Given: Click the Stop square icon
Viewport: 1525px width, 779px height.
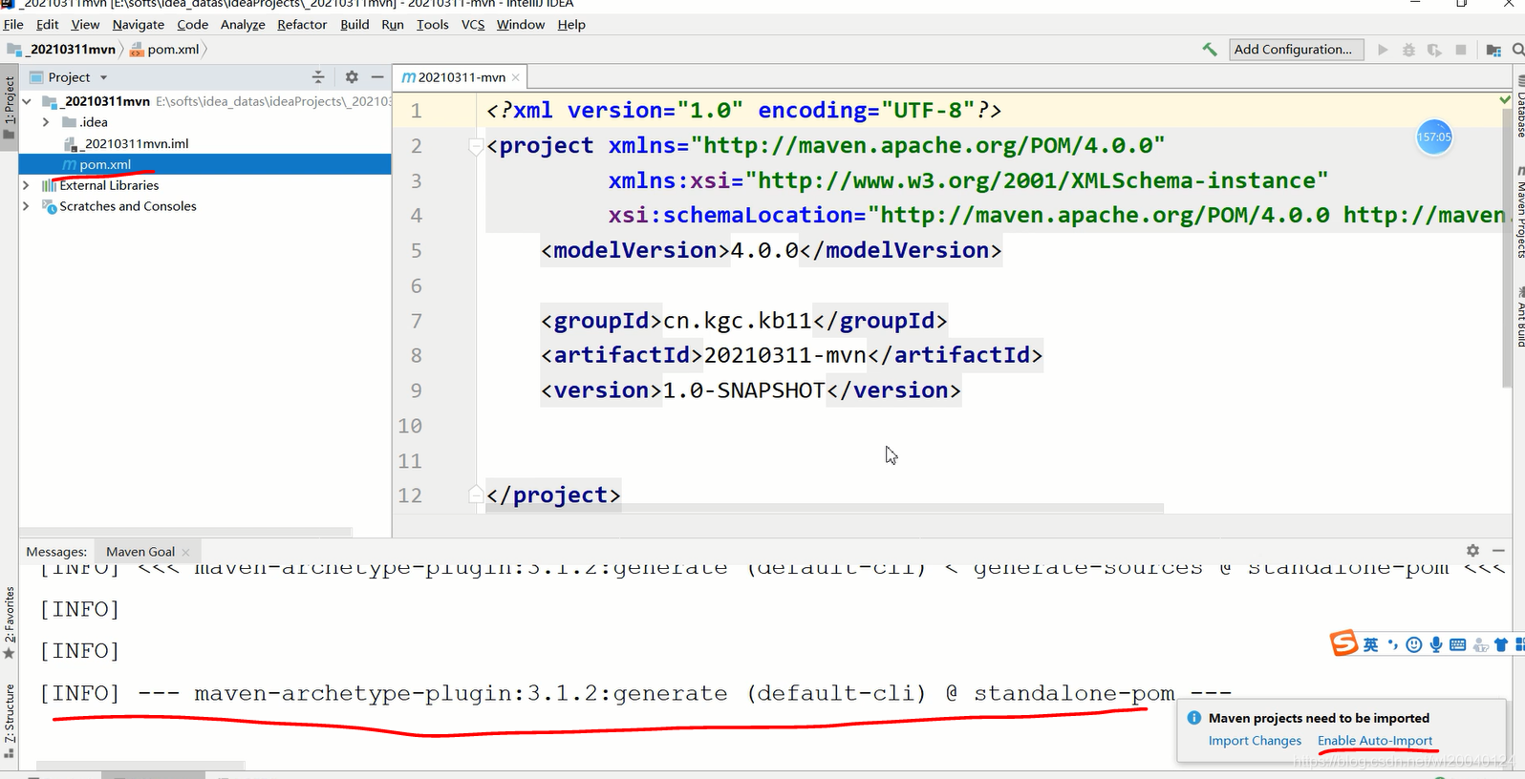Looking at the screenshot, I should [1460, 50].
